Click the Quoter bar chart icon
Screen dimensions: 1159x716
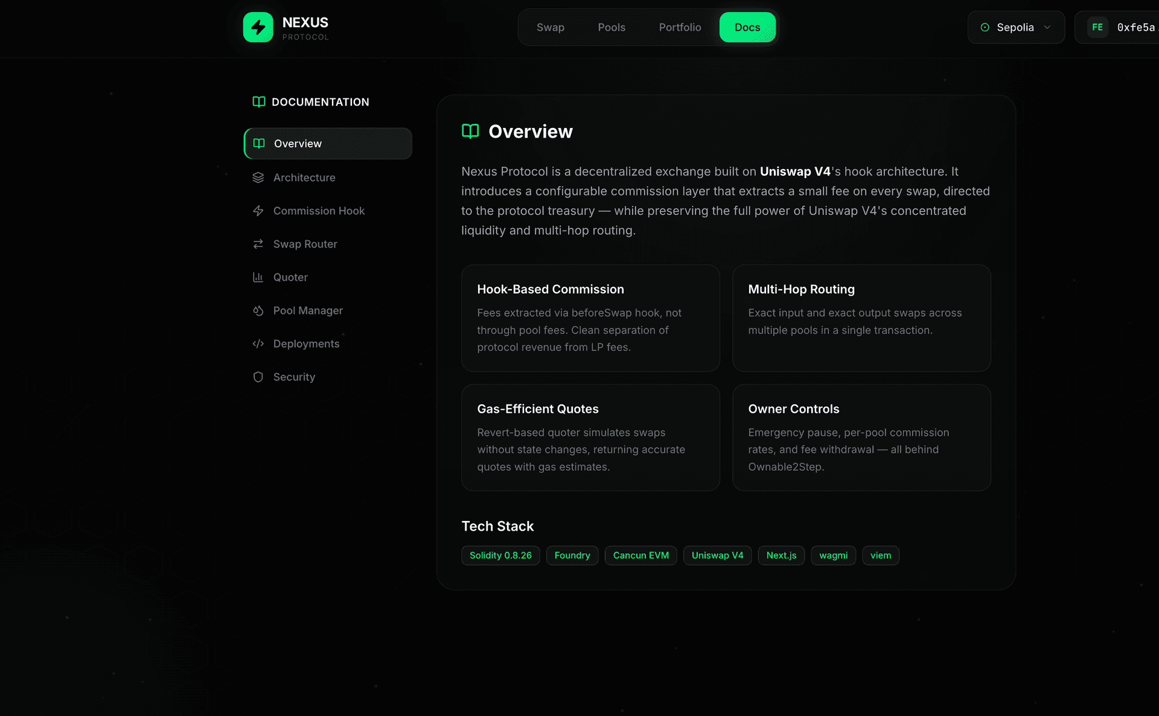pyautogui.click(x=258, y=277)
